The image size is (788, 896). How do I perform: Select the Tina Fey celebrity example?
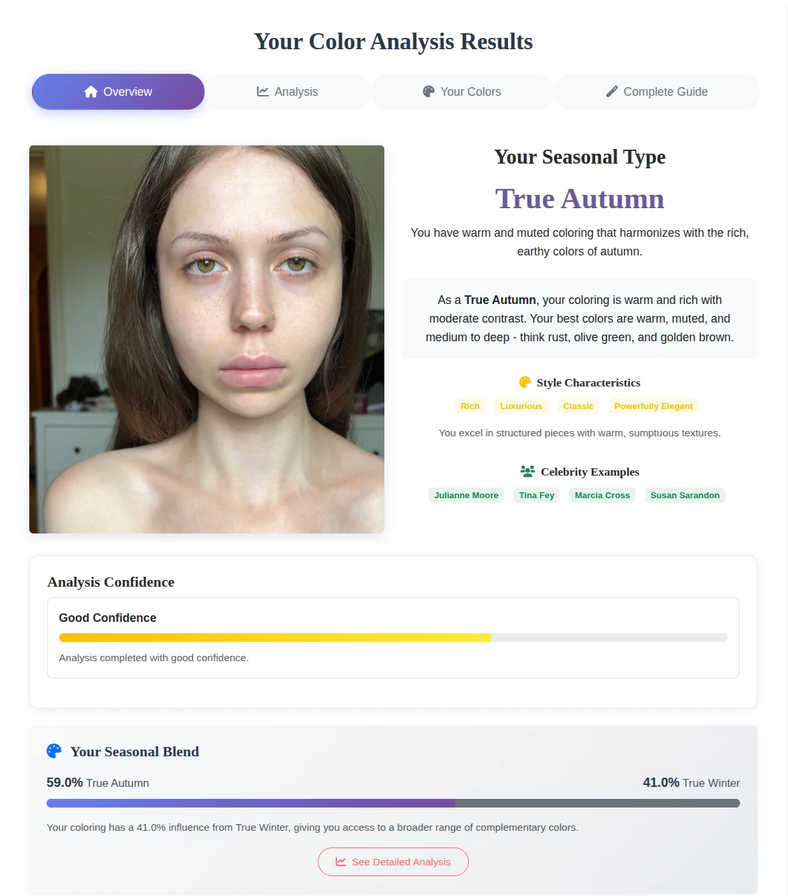tap(536, 495)
